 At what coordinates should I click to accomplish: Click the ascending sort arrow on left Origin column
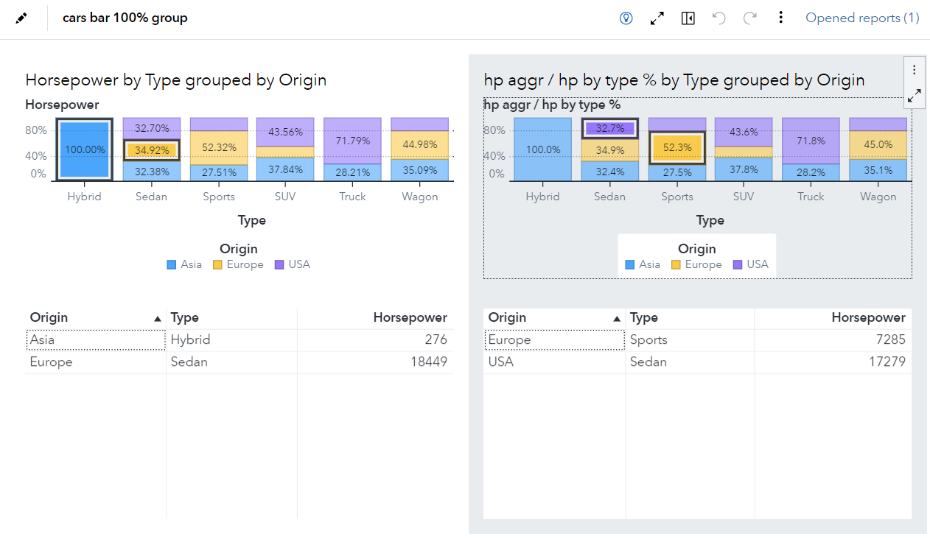click(157, 317)
